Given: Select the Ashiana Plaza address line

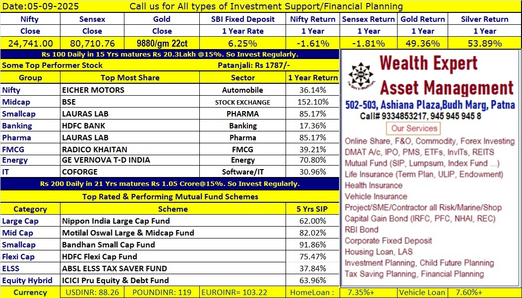Looking at the screenshot, I should [430, 105].
